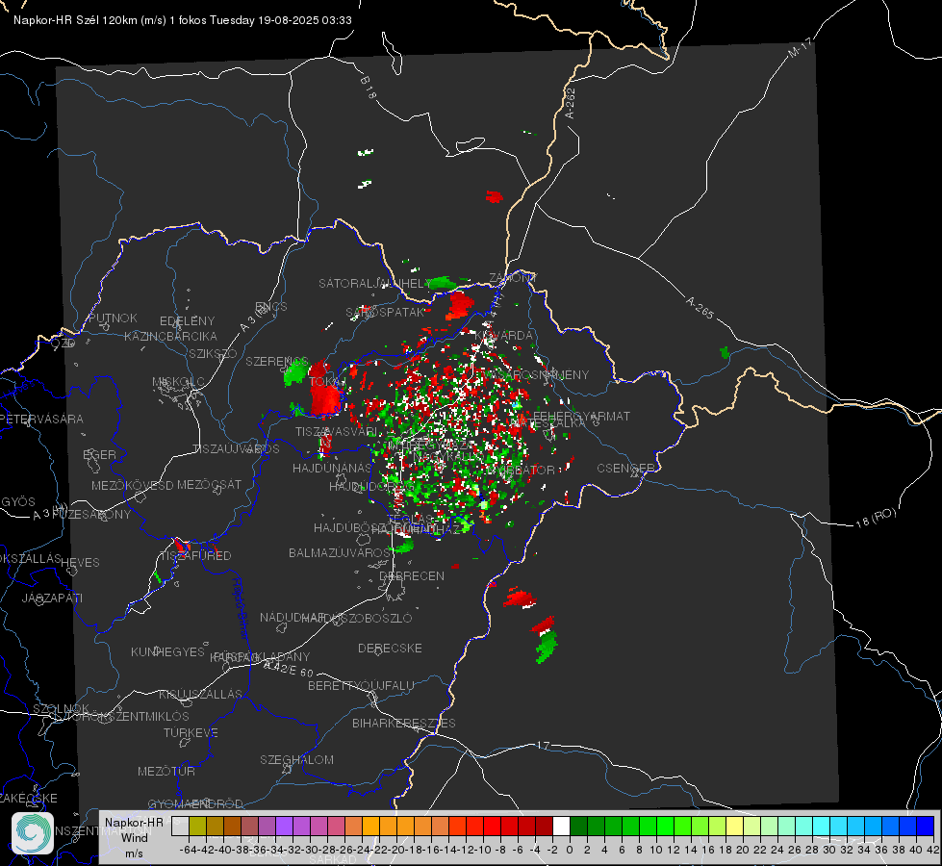Screen dimensions: 942x866
Task: Select the KISÚJSZÁLLÁS label
Action: point(201,694)
